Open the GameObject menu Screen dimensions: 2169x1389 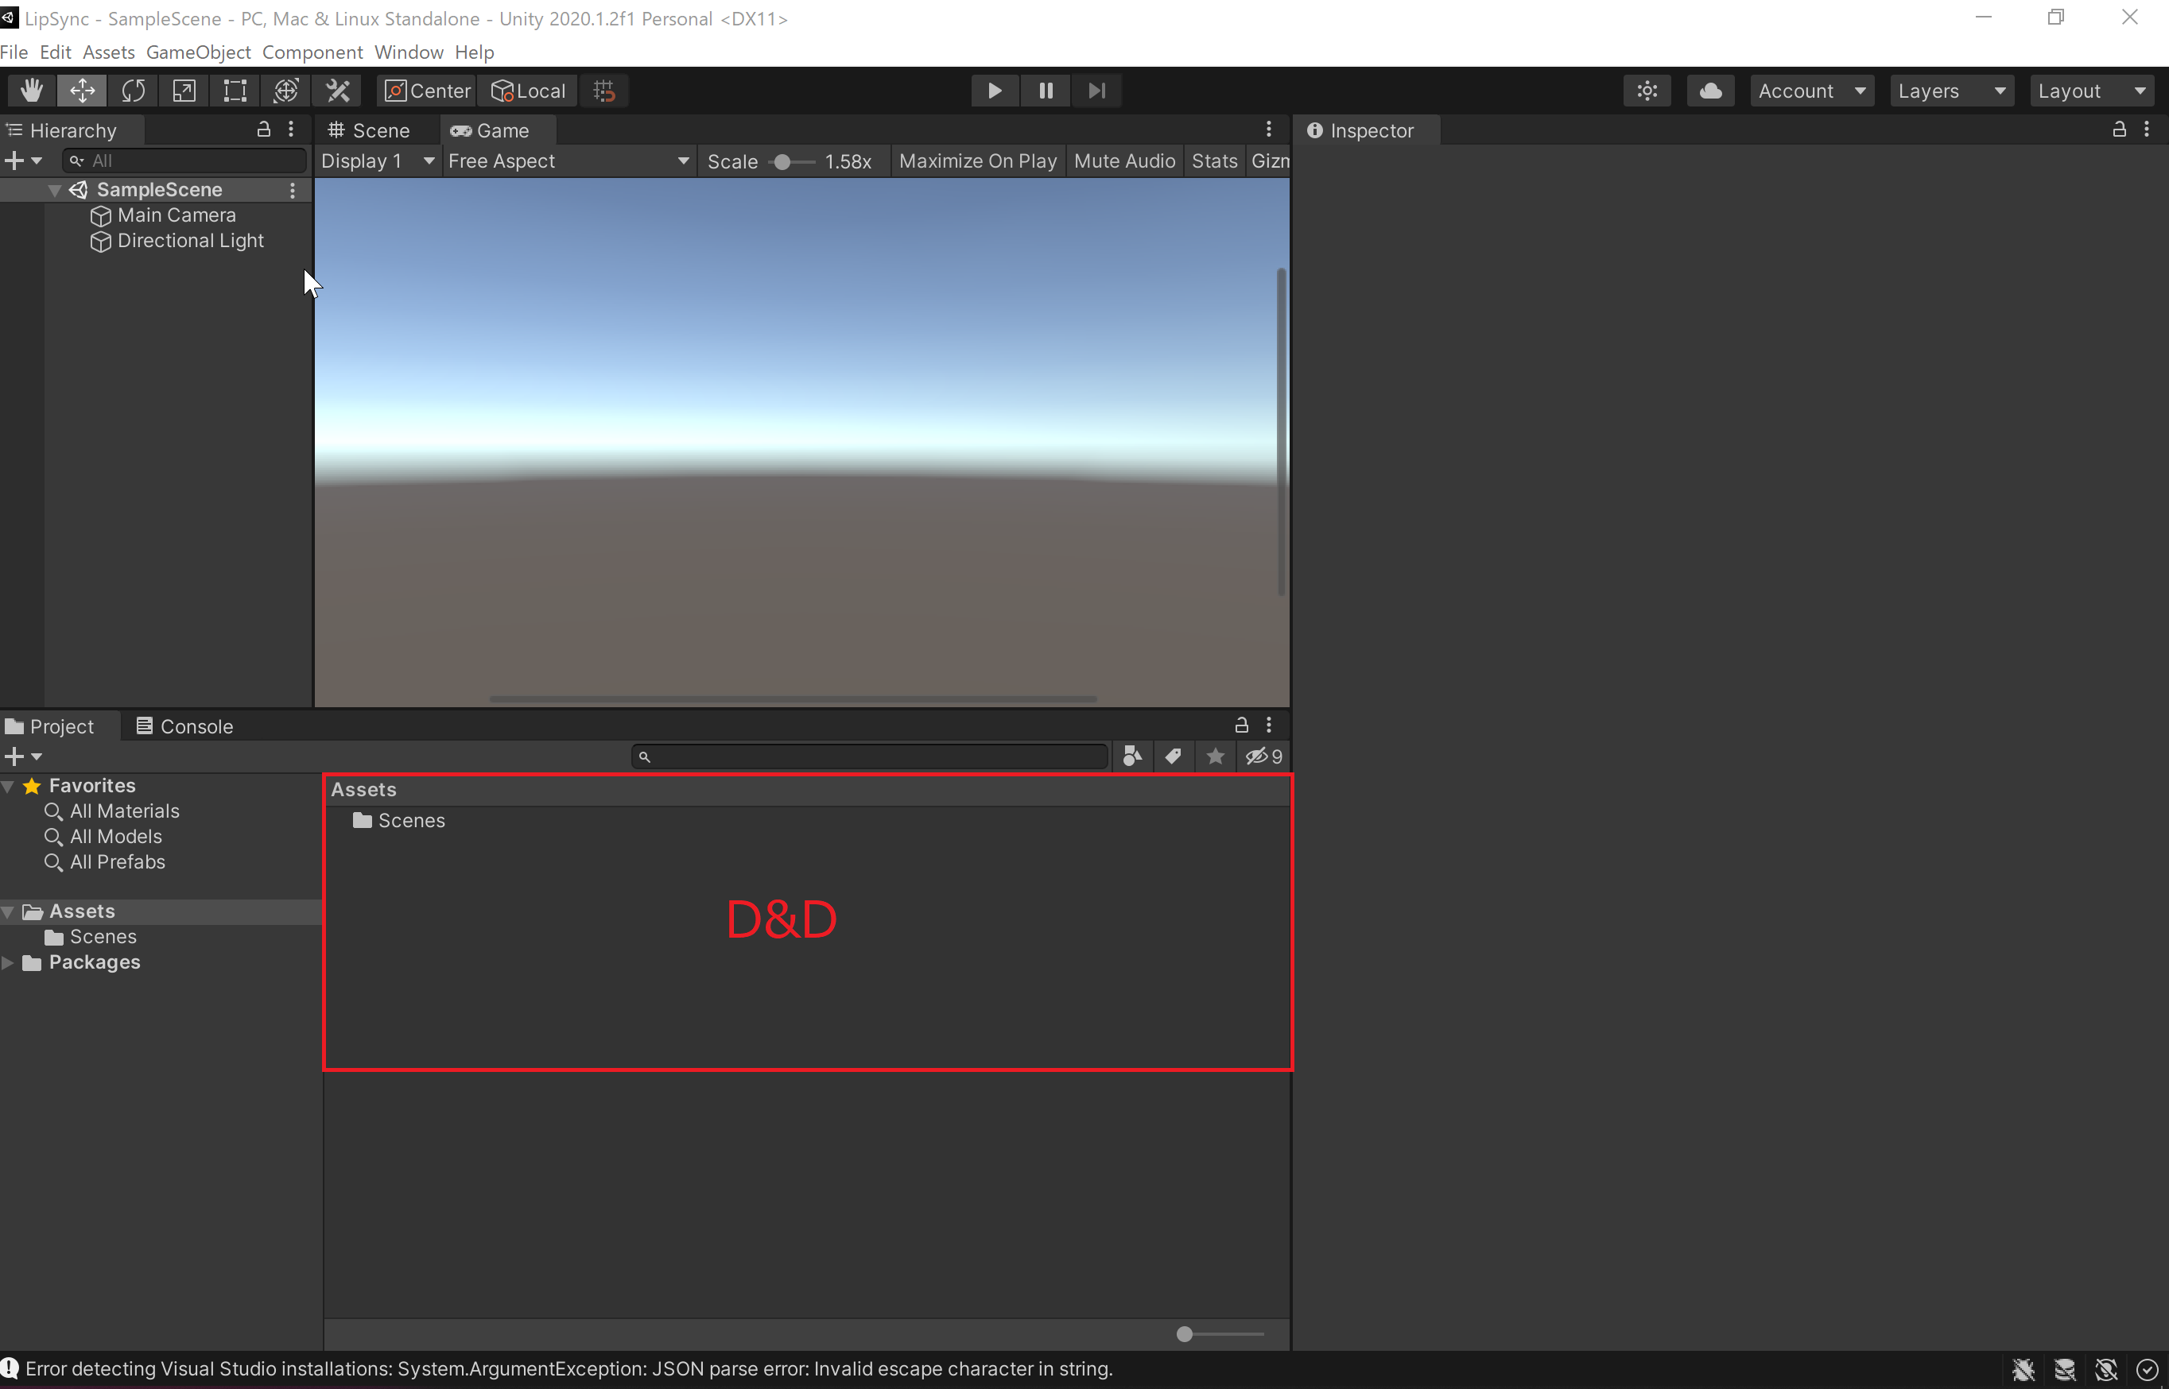[x=198, y=52]
